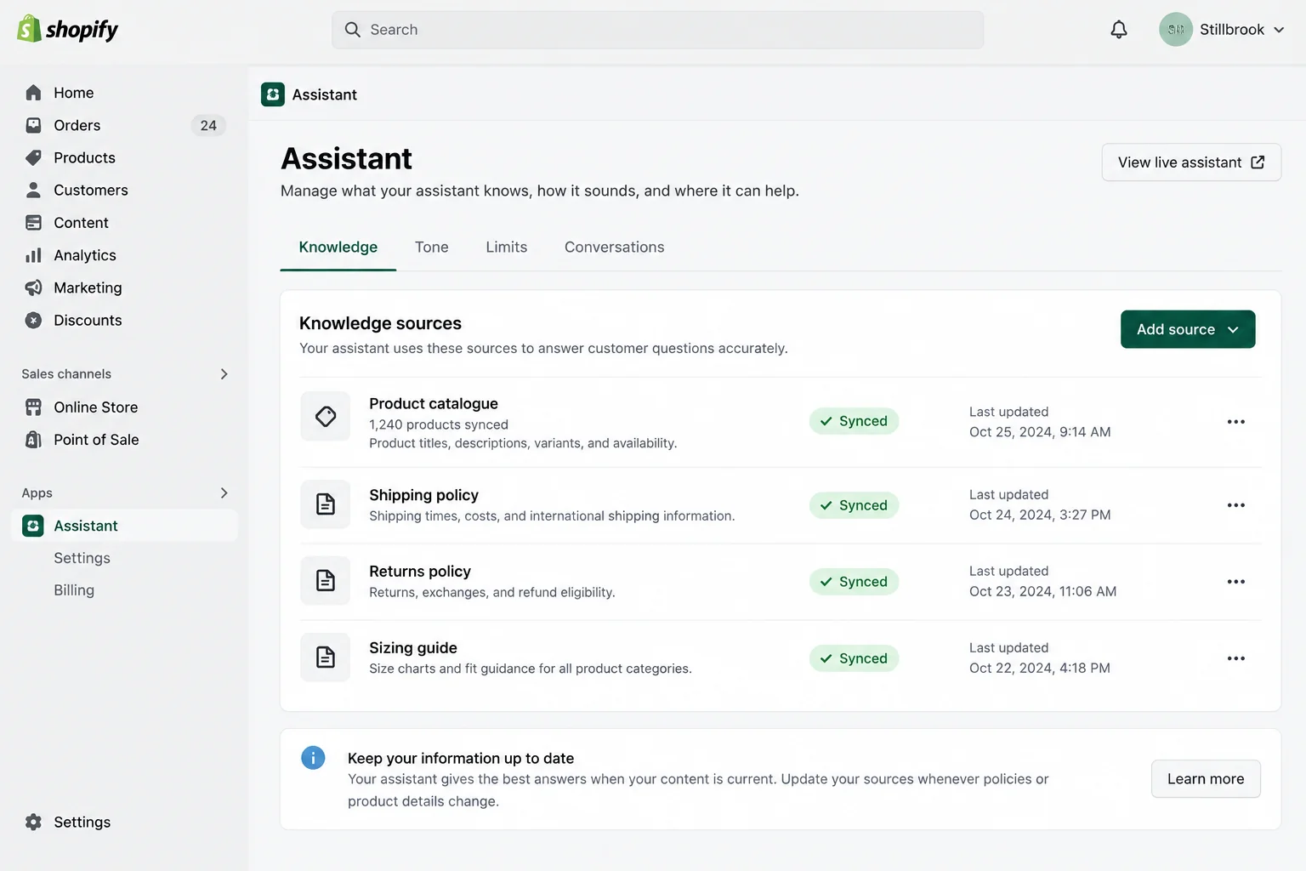Image resolution: width=1306 pixels, height=871 pixels.
Task: Switch to the Conversations tab
Action: (x=614, y=248)
